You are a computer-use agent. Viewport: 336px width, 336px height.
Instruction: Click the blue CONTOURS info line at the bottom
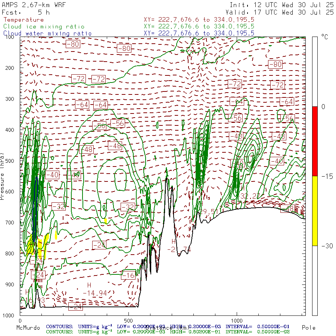168,327
